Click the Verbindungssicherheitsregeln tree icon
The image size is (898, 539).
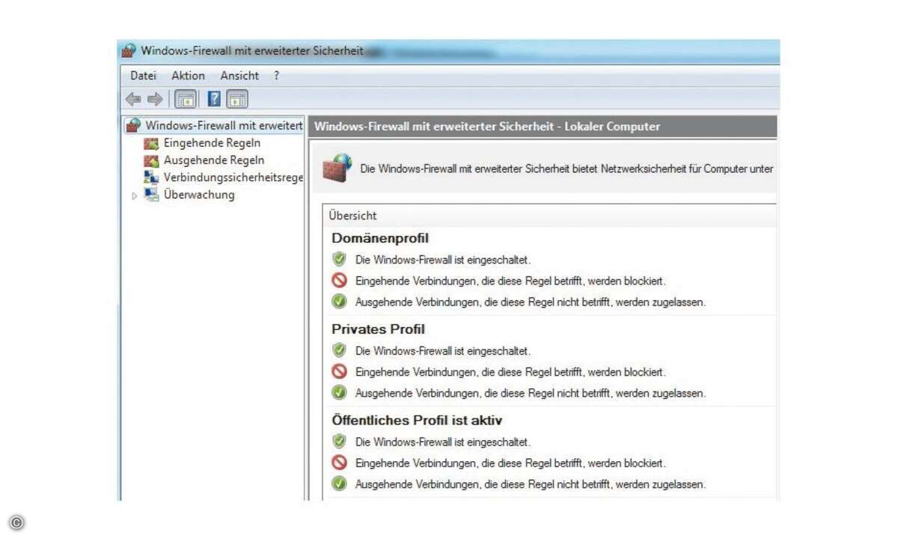tap(151, 177)
